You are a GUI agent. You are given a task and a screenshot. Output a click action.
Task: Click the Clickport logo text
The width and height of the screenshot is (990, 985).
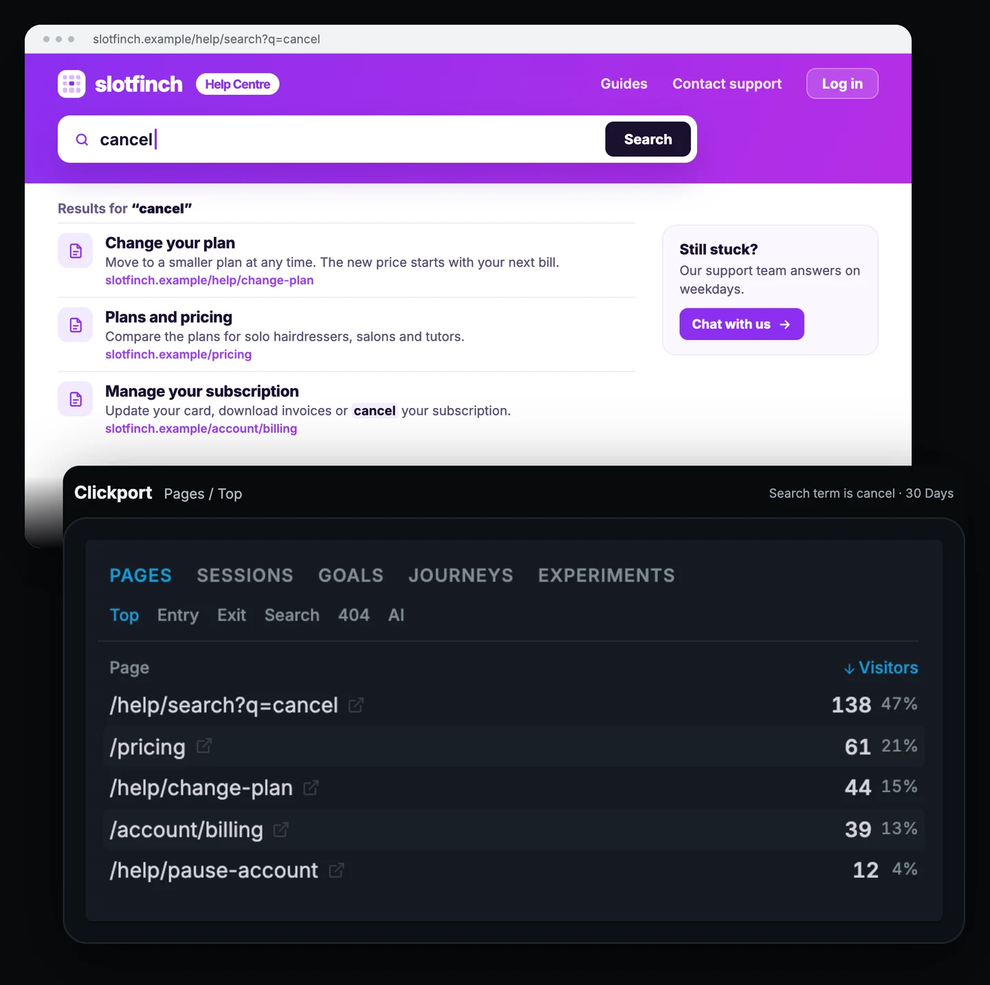(113, 493)
